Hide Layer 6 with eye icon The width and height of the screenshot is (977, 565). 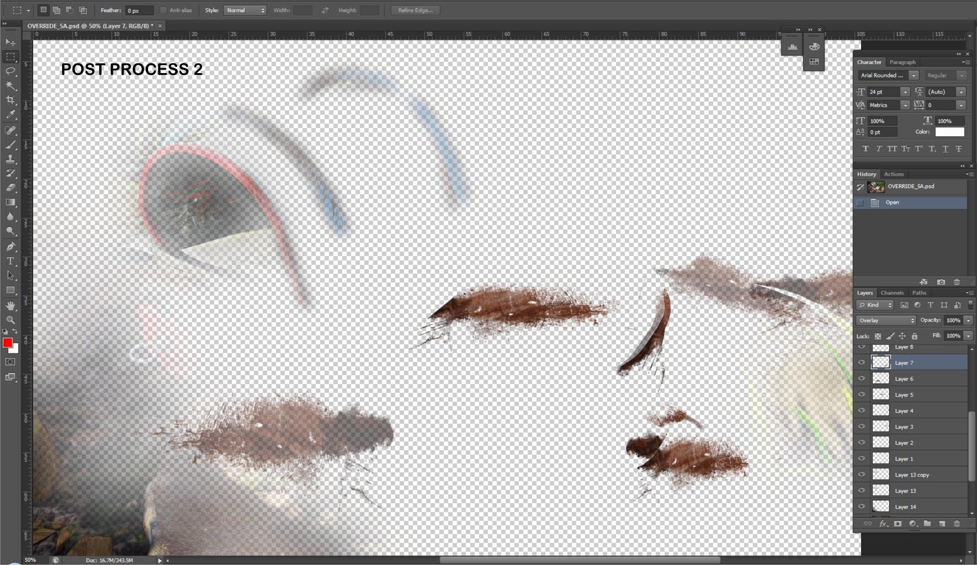pyautogui.click(x=862, y=378)
